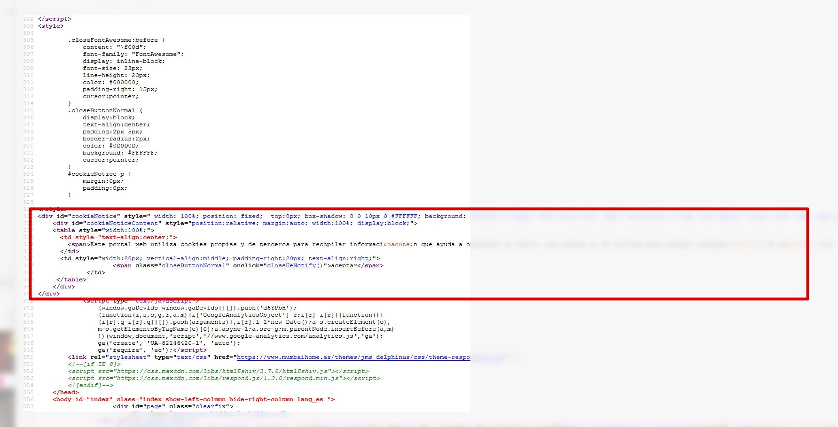The image size is (838, 427).
Task: Select the ga('create', 'UA-82146420-1') line
Action: [169, 343]
